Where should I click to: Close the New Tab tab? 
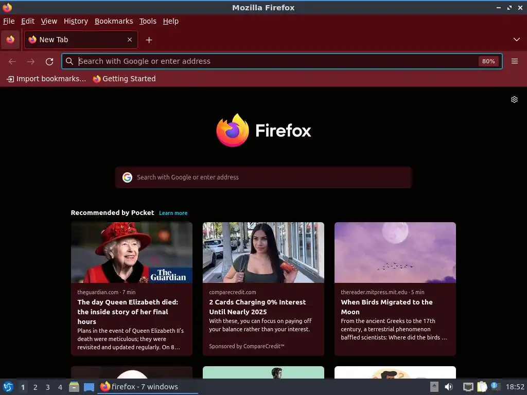[130, 40]
